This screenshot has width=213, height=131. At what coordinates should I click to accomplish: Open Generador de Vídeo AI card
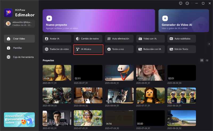[184, 21]
